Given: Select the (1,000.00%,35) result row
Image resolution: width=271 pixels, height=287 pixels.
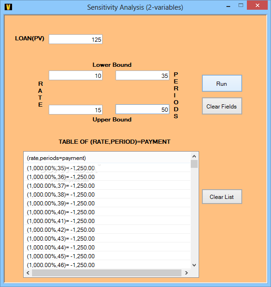Looking at the screenshot, I should tap(107, 168).
